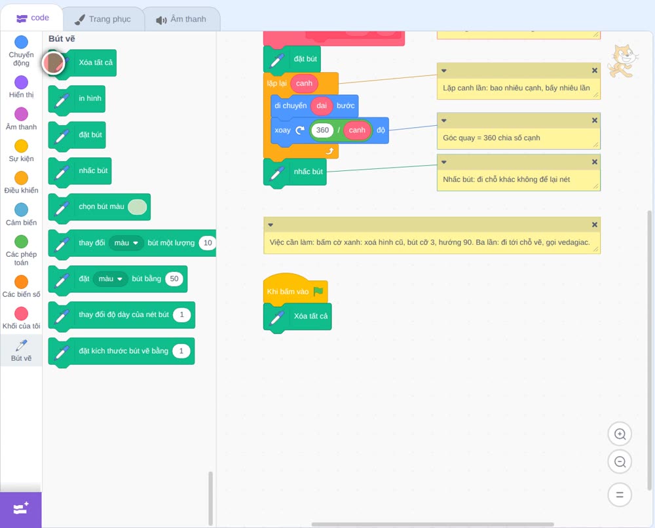Click value field in thay đổi độ dày block
The image size is (655, 528).
click(x=181, y=314)
